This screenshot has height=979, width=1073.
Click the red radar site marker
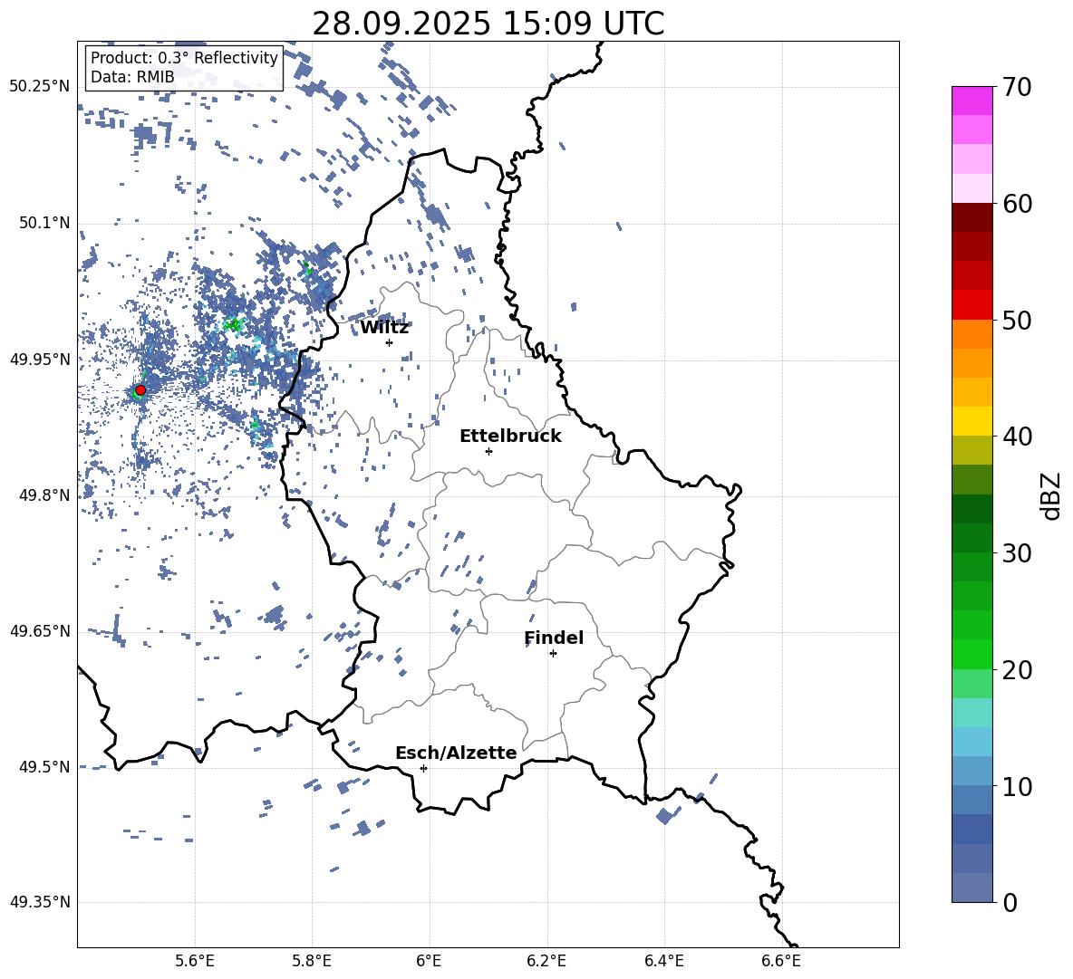pyautogui.click(x=140, y=390)
